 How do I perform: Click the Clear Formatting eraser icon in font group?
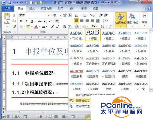click(x=57, y=21)
